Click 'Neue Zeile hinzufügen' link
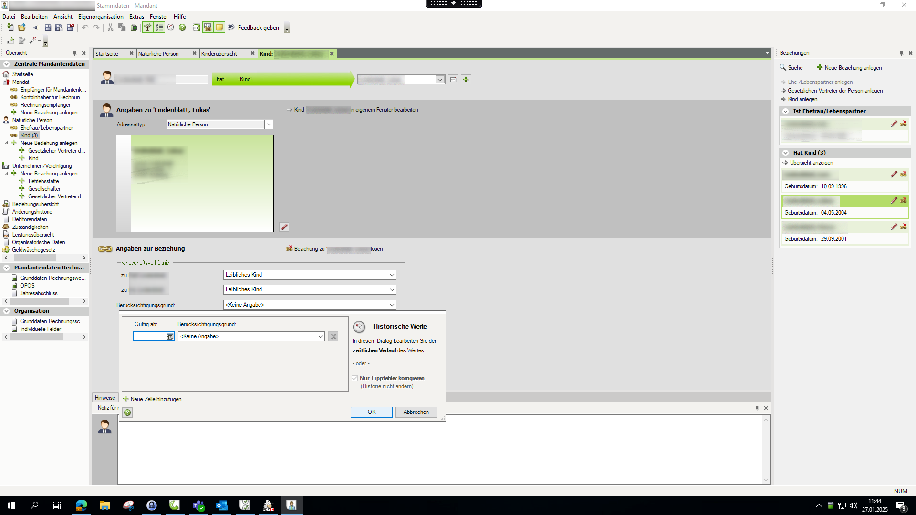 (x=156, y=399)
